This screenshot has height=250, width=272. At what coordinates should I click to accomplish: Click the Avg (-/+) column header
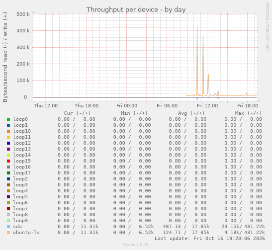pos(191,113)
